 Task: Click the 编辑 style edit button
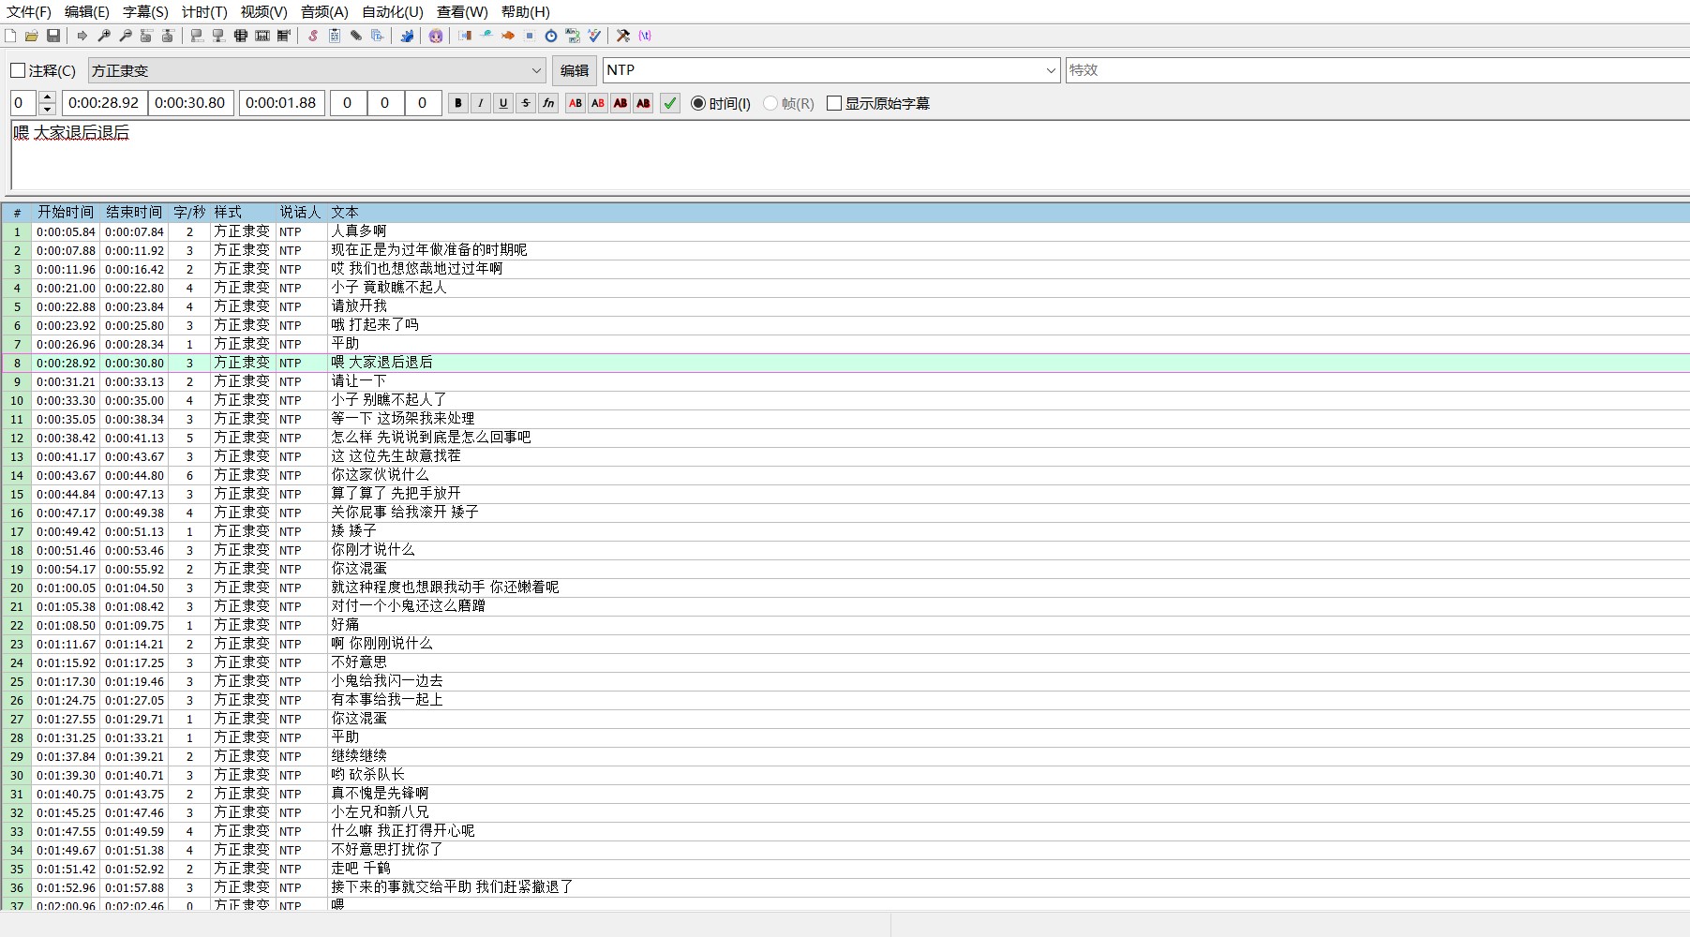click(x=575, y=70)
